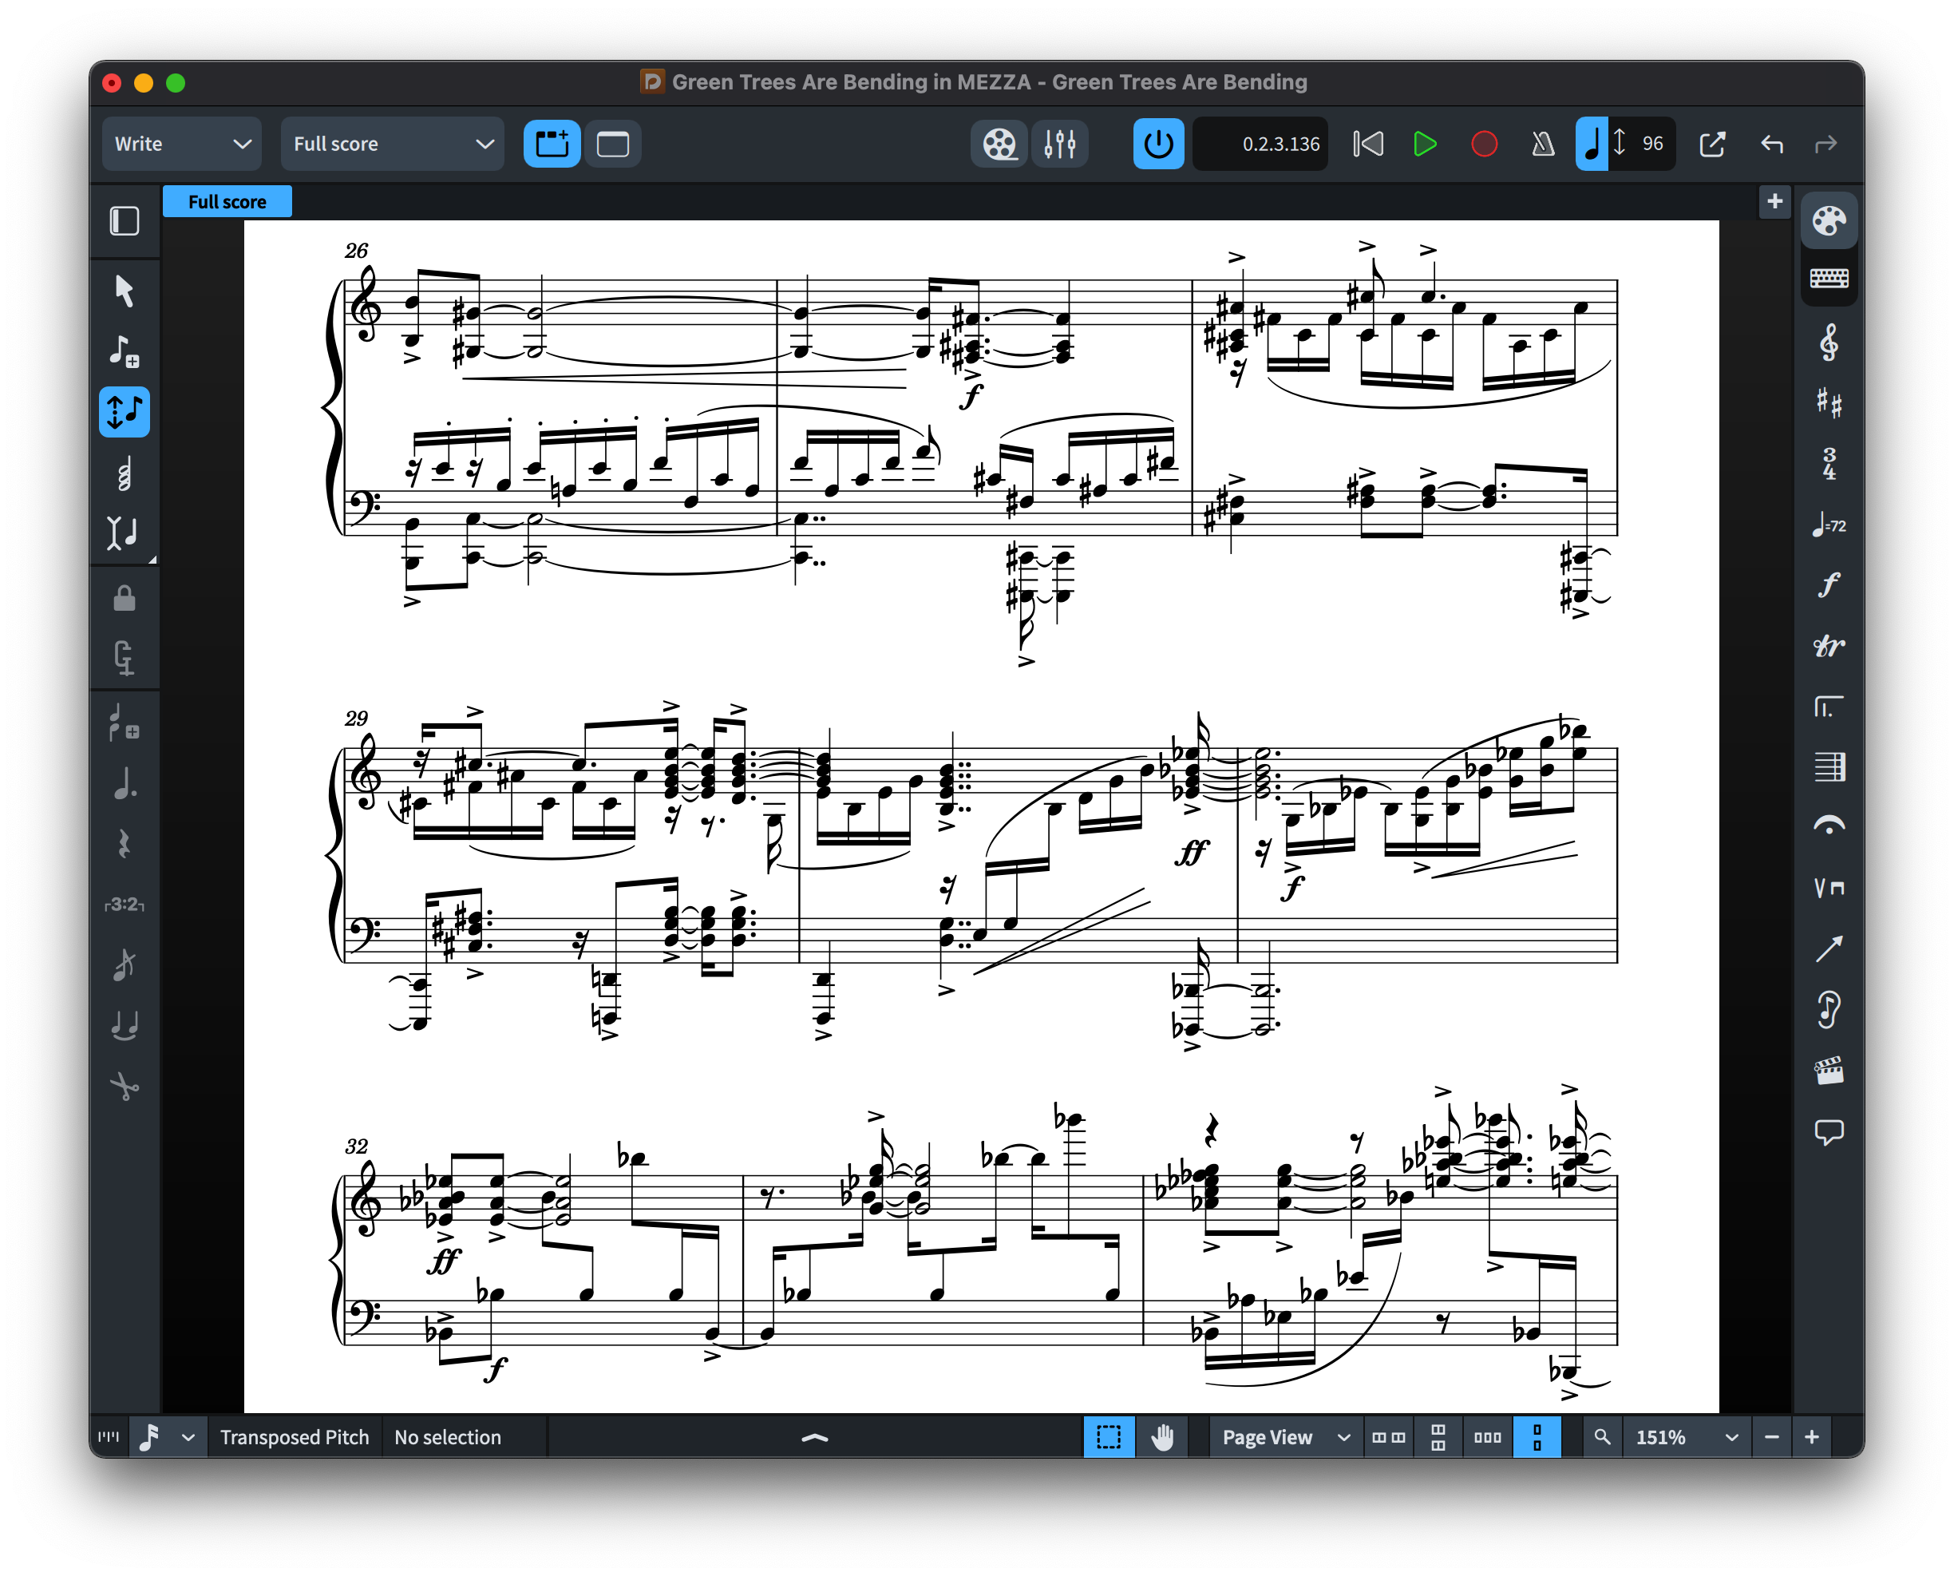Show tabs bar toggle button
Screen dimensions: 1954x1576
point(552,144)
